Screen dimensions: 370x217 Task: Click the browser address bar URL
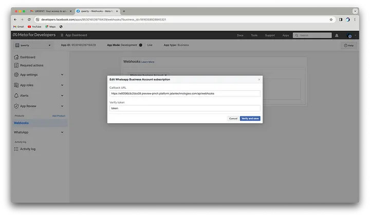coord(104,19)
